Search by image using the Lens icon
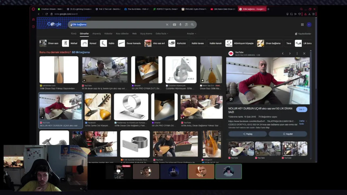Viewport: 347px width, 195px height. tap(186, 25)
